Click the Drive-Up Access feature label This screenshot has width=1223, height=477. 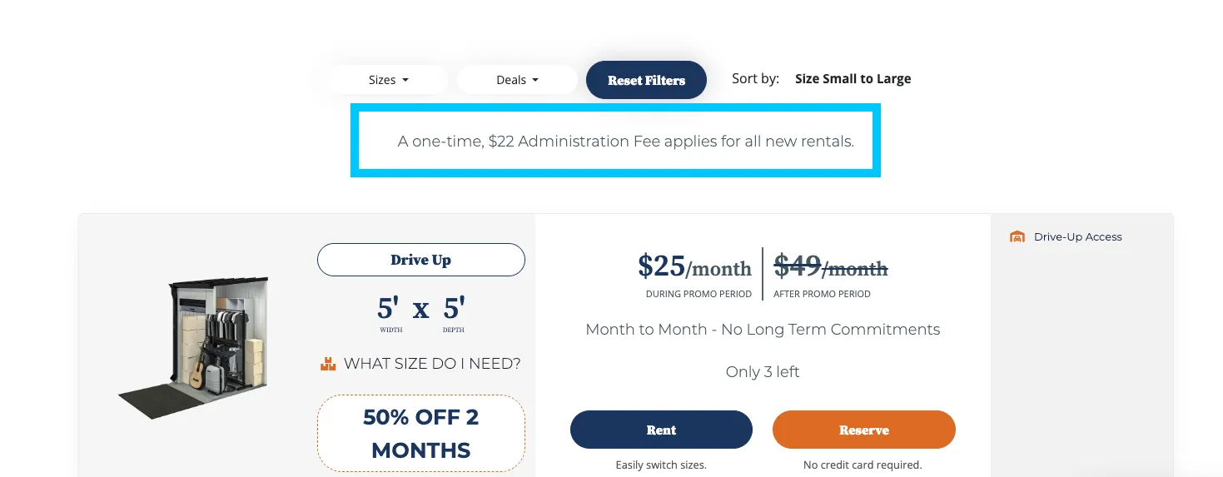coord(1078,236)
